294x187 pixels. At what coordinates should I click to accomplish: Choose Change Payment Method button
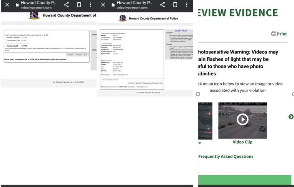tap(150, 83)
